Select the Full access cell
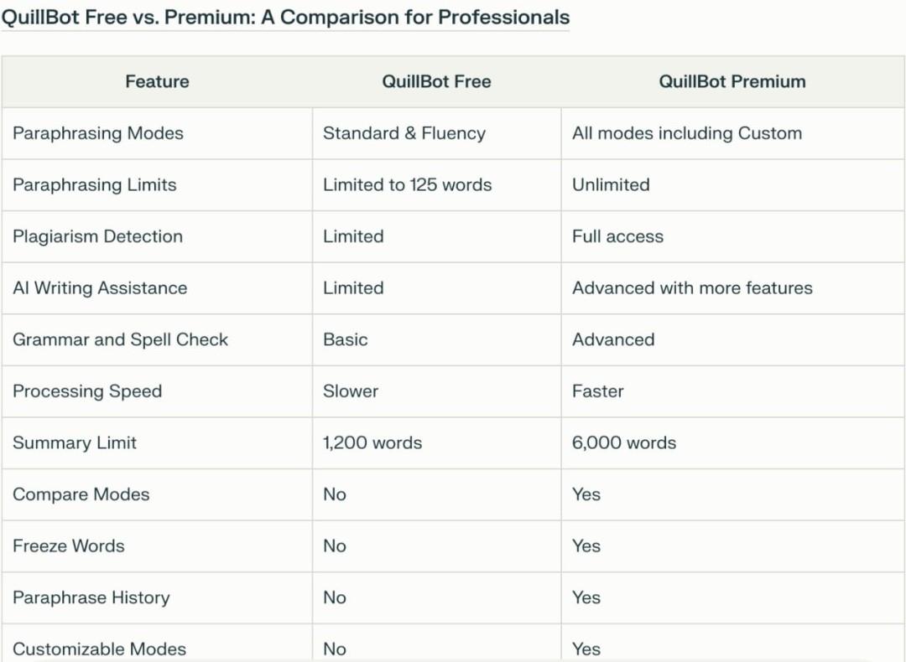The height and width of the screenshot is (662, 906). click(x=617, y=236)
